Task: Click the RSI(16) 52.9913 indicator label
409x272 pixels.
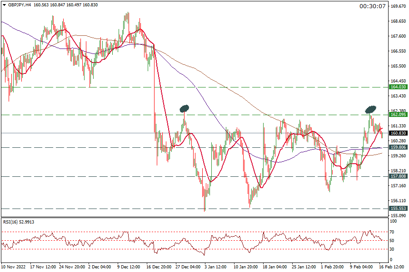Action: coord(19,222)
